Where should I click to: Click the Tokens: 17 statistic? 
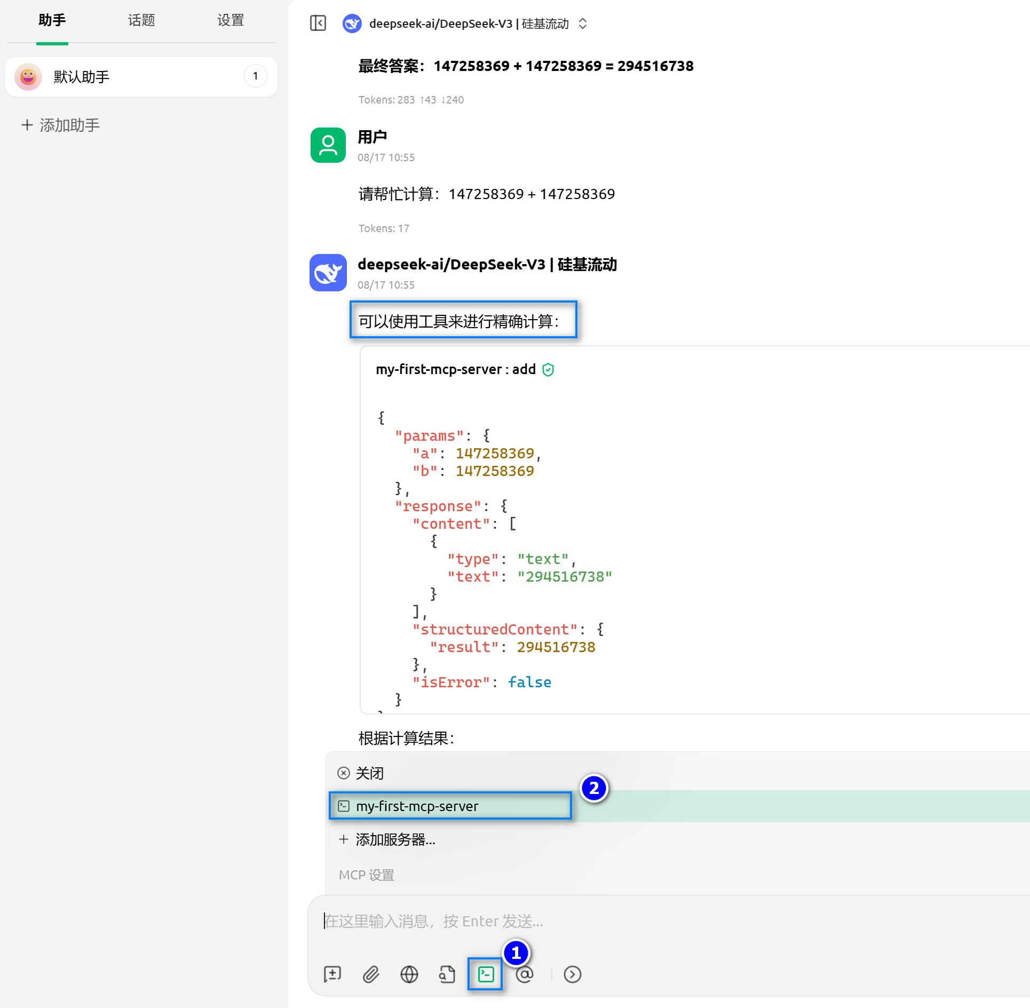(x=384, y=228)
